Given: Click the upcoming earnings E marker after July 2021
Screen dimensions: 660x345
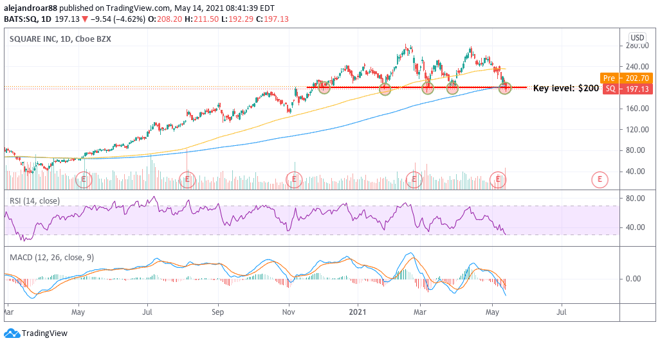Looking at the screenshot, I should pos(600,180).
